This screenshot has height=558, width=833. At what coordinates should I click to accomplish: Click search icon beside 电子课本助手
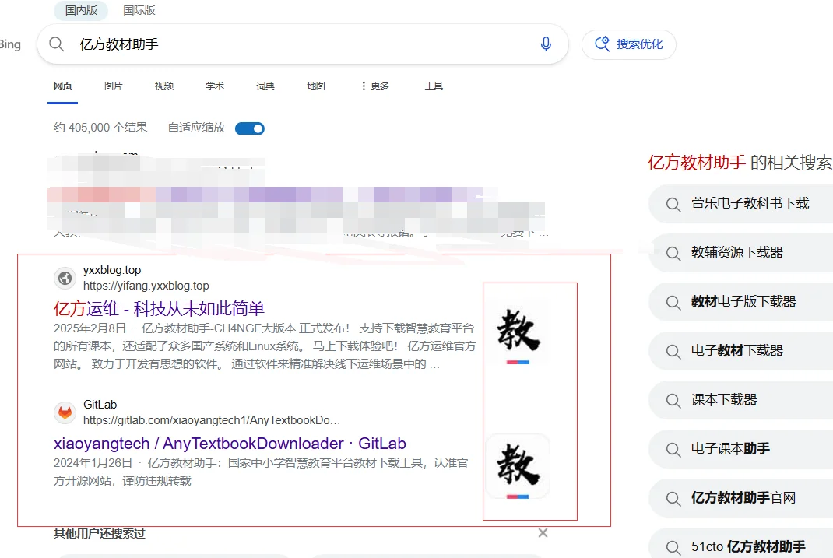(x=673, y=450)
